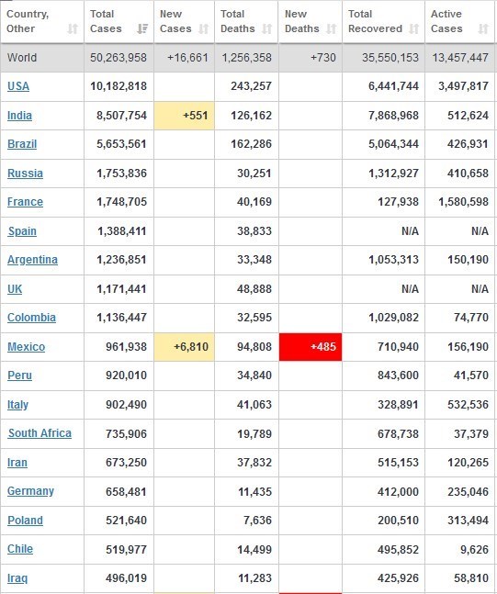View the Germany country page
The height and width of the screenshot is (594, 497).
click(x=30, y=491)
